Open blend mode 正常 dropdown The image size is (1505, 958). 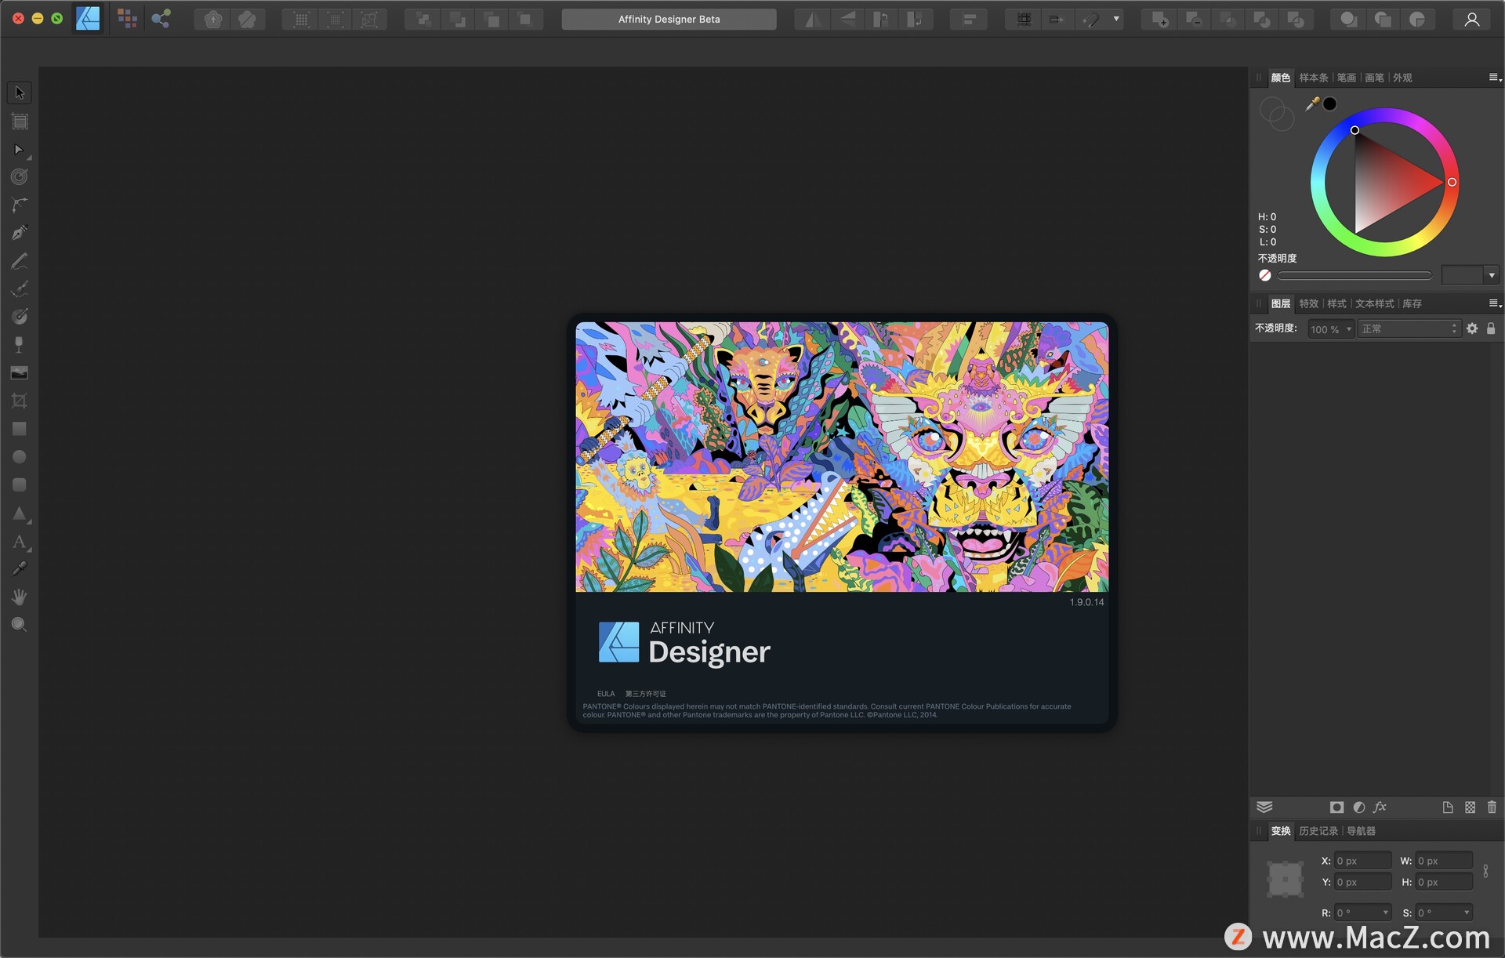pyautogui.click(x=1409, y=329)
